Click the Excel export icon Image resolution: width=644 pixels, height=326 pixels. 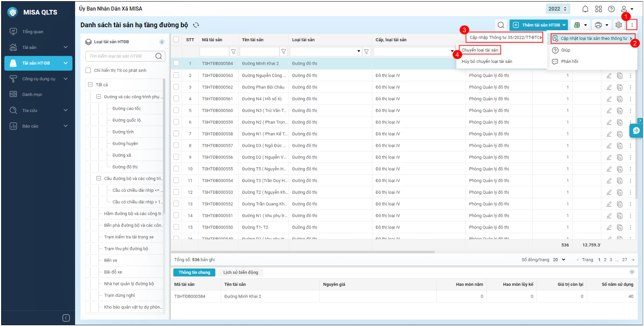coord(577,25)
